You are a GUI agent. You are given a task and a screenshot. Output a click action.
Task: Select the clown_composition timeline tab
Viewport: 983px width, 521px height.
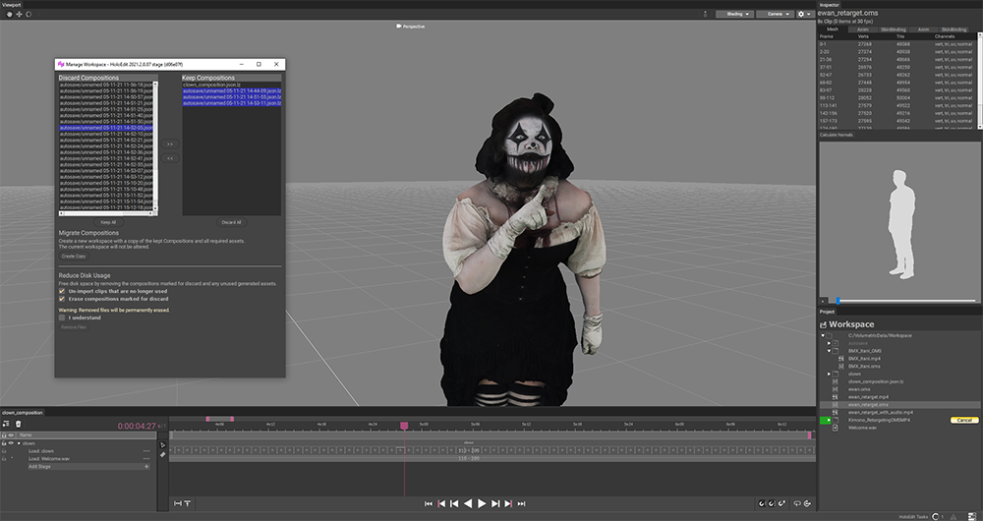click(x=22, y=413)
